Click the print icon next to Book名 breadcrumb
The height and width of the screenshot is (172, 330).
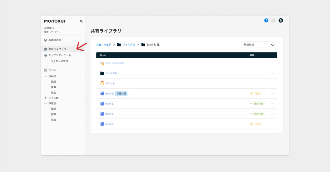(x=158, y=45)
